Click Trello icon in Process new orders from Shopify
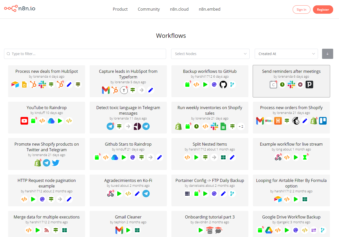This screenshot has height=237, width=339. coord(323,121)
